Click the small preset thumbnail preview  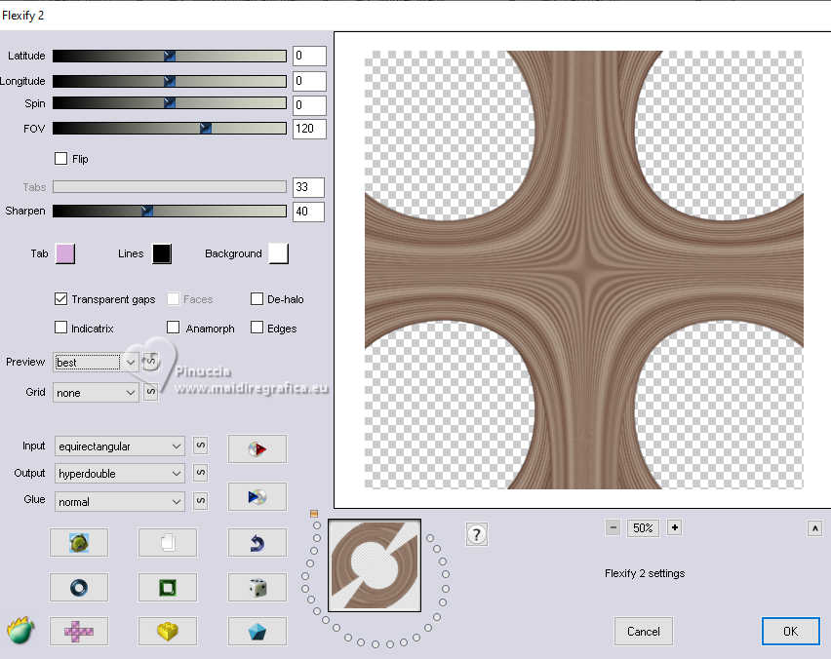[375, 565]
